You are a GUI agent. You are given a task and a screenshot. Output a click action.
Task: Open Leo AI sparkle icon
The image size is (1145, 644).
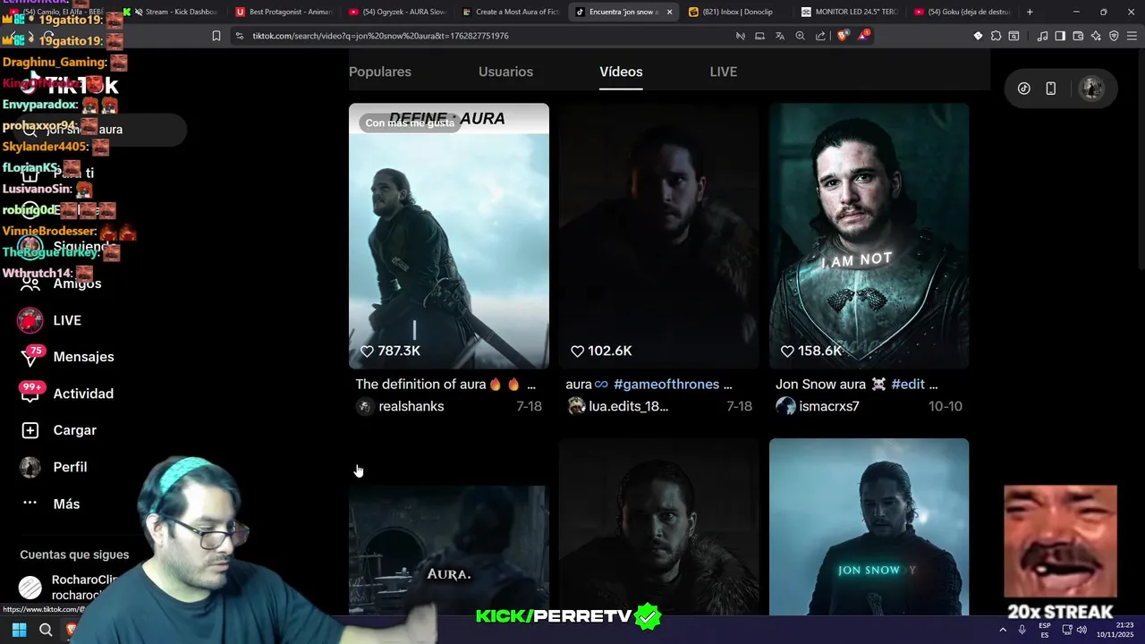point(1096,36)
